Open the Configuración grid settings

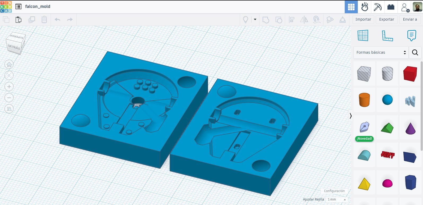(334, 191)
